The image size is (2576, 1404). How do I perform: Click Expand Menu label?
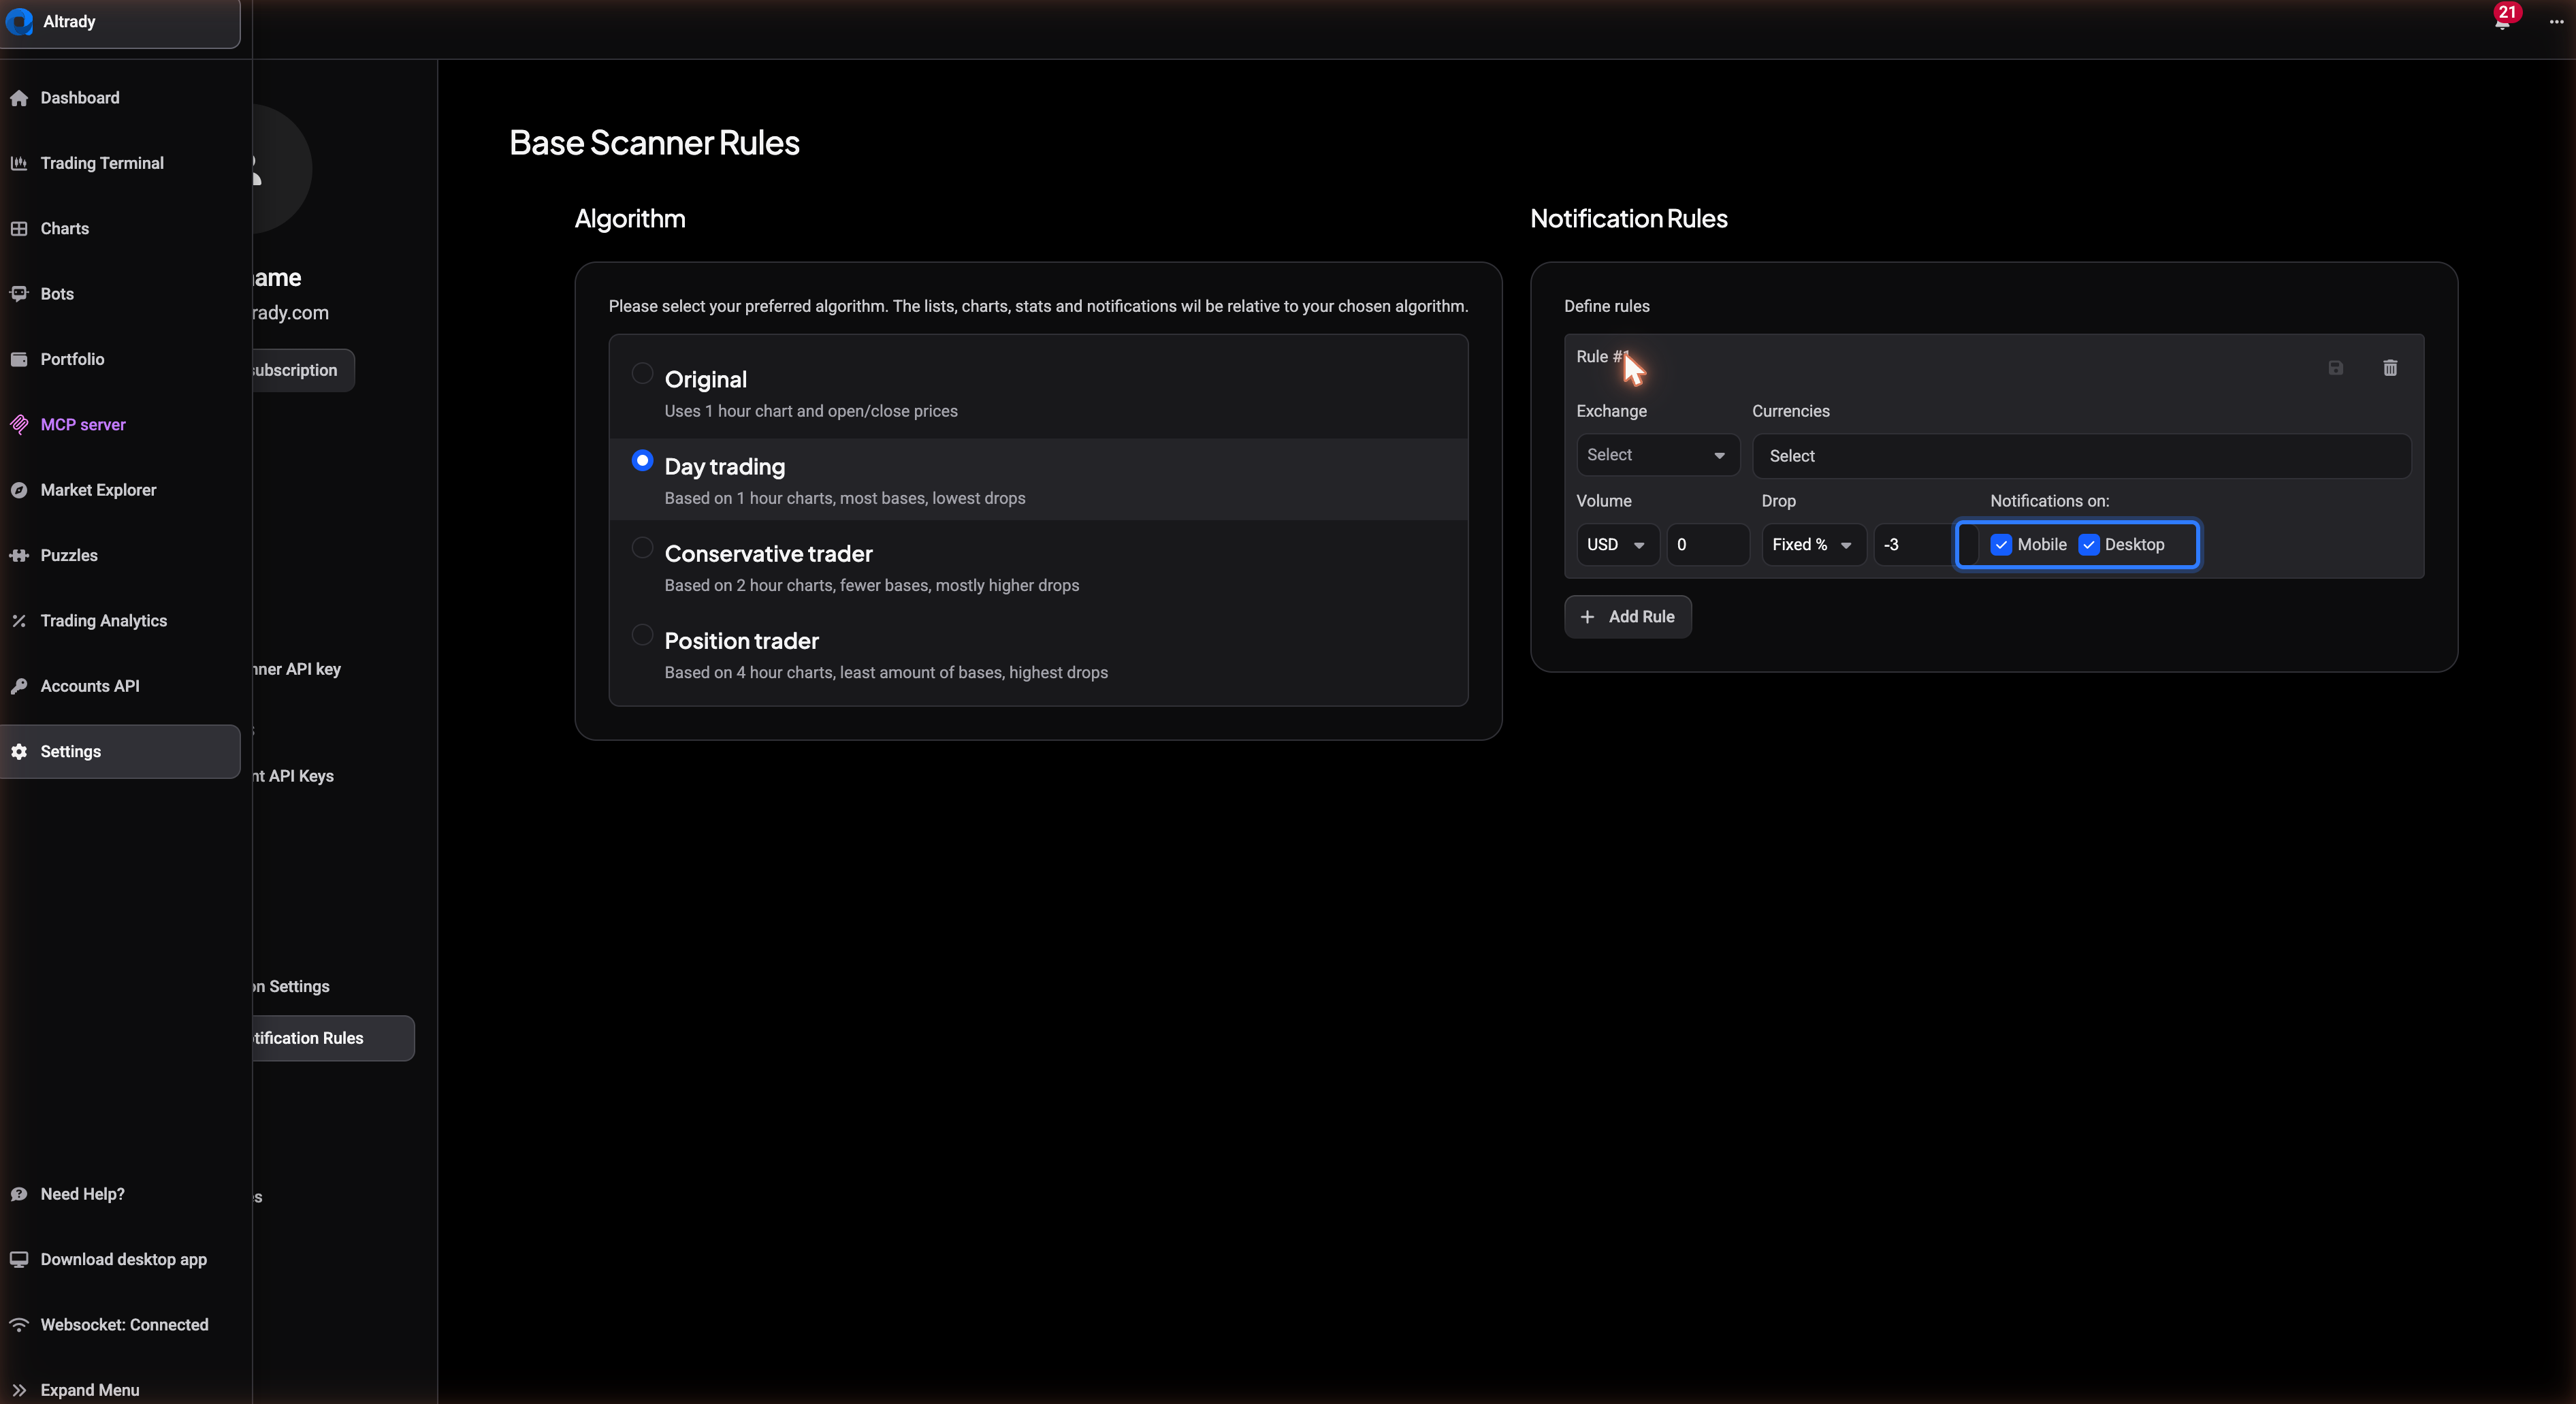point(89,1390)
